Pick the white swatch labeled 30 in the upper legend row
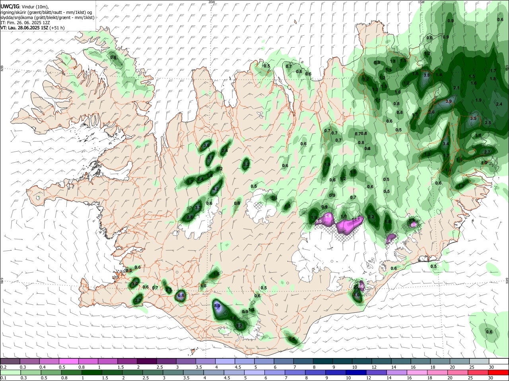Screen dimensions: 509x381 499,361
